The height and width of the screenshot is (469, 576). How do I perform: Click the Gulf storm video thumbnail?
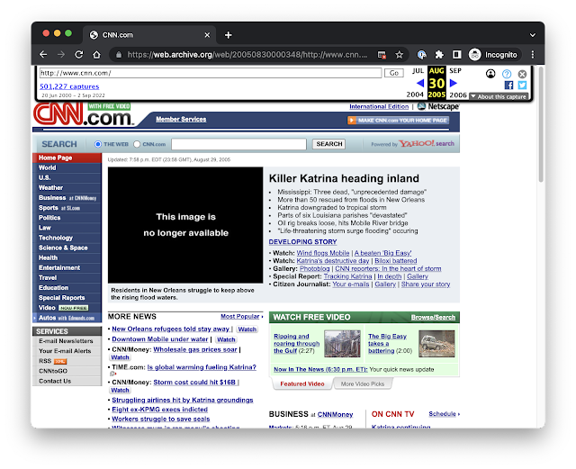(342, 344)
